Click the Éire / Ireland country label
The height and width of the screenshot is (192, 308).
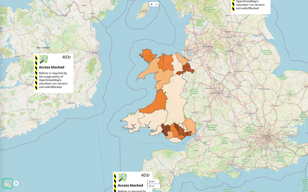coord(43,48)
